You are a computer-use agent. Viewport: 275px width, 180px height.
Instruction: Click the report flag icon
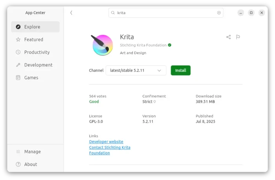coord(238,37)
